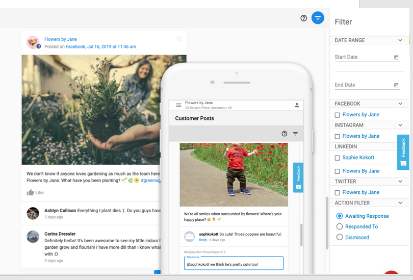Click Carina Dressler's avatar

(x=33, y=237)
